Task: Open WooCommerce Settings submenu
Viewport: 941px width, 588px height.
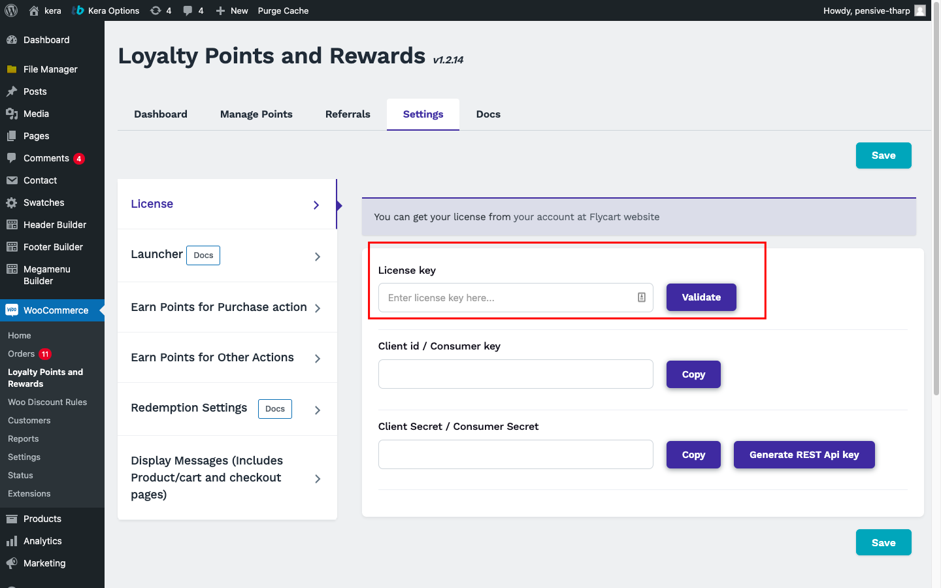Action: click(x=24, y=457)
